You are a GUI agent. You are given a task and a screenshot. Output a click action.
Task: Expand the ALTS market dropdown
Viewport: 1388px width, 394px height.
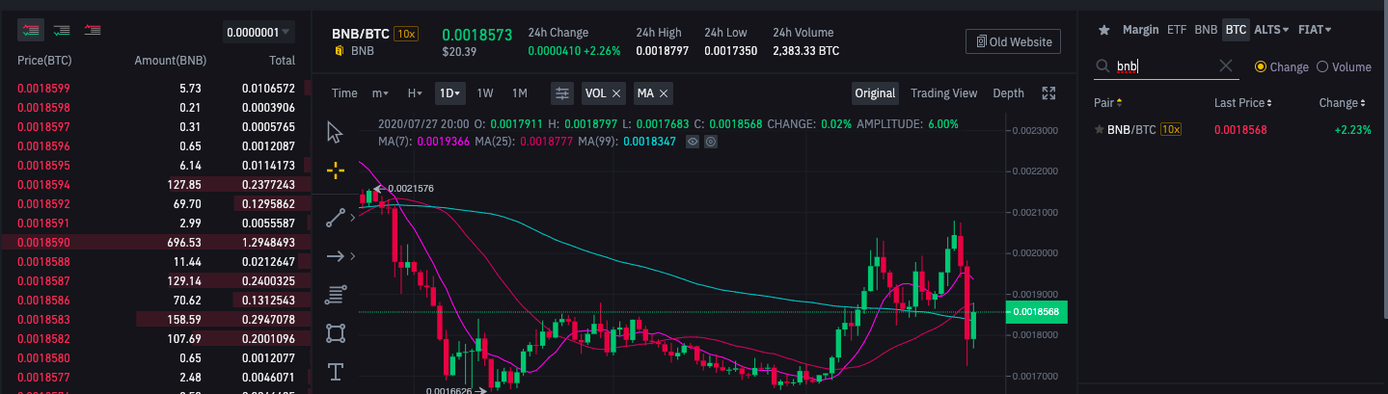tap(1271, 30)
